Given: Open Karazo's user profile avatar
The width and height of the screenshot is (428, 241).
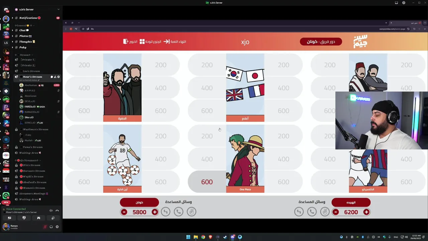Looking at the screenshot, I should [x=6, y=227].
